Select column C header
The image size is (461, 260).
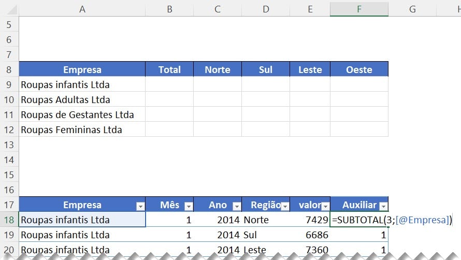[217, 9]
